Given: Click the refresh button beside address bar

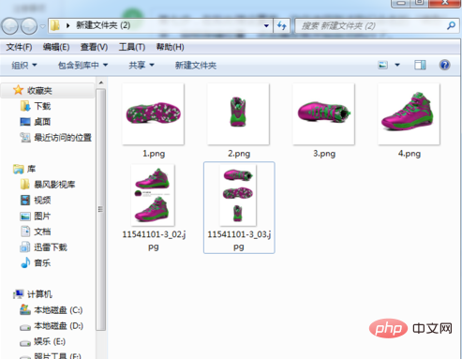Looking at the screenshot, I should tap(282, 25).
